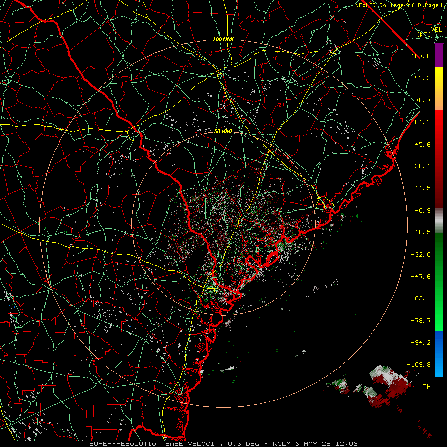Click the 107.8 legend value
This screenshot has height=447, width=447.
point(421,56)
